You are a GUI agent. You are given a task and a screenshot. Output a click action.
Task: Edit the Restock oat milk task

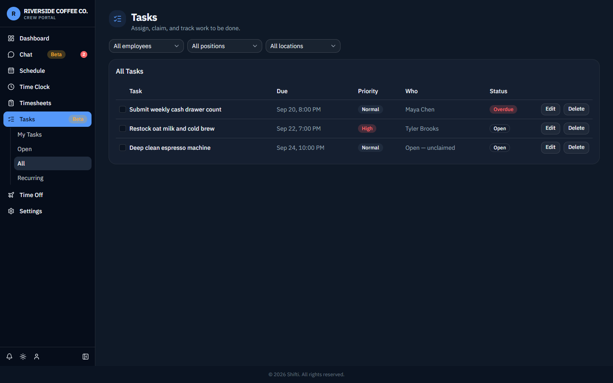coord(550,128)
